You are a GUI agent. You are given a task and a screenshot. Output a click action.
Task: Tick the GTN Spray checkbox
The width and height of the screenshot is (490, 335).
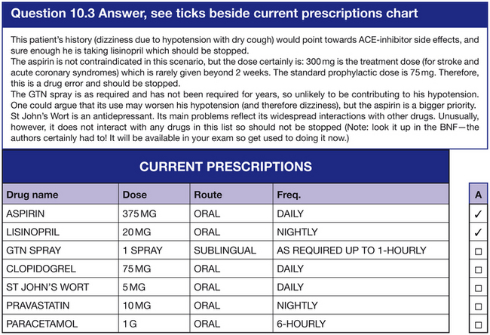[x=478, y=251]
